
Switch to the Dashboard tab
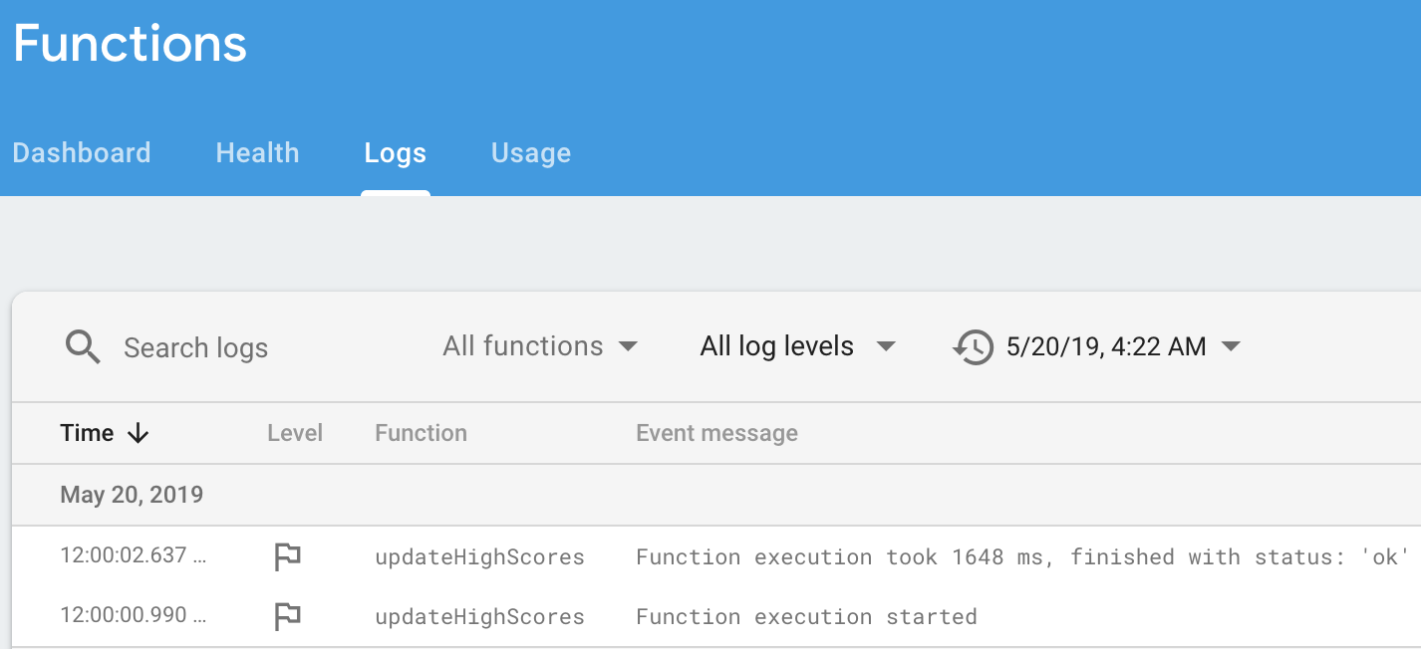(x=82, y=153)
